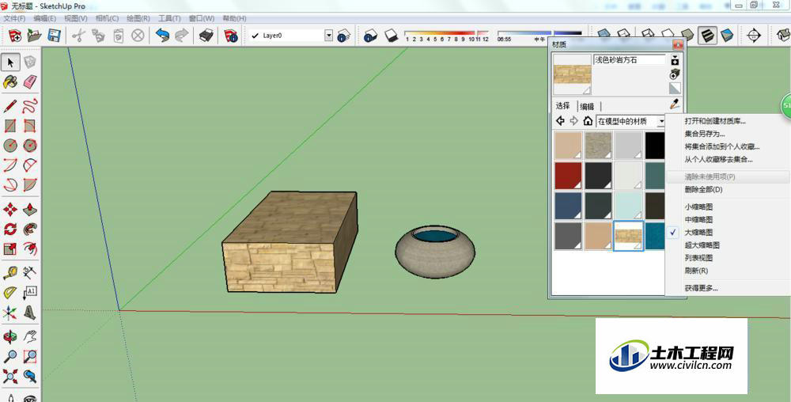This screenshot has height=402, width=791.
Task: Open the 文件(F) menu
Action: [x=14, y=18]
